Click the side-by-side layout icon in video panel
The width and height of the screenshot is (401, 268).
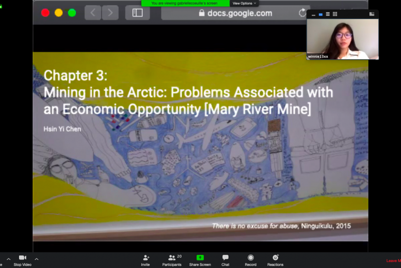tap(372, 14)
